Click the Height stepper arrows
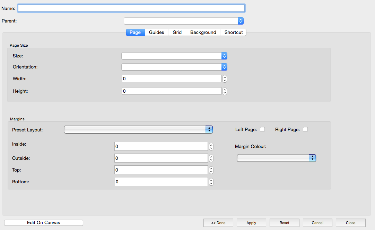Image resolution: width=375 pixels, height=230 pixels. 225,91
